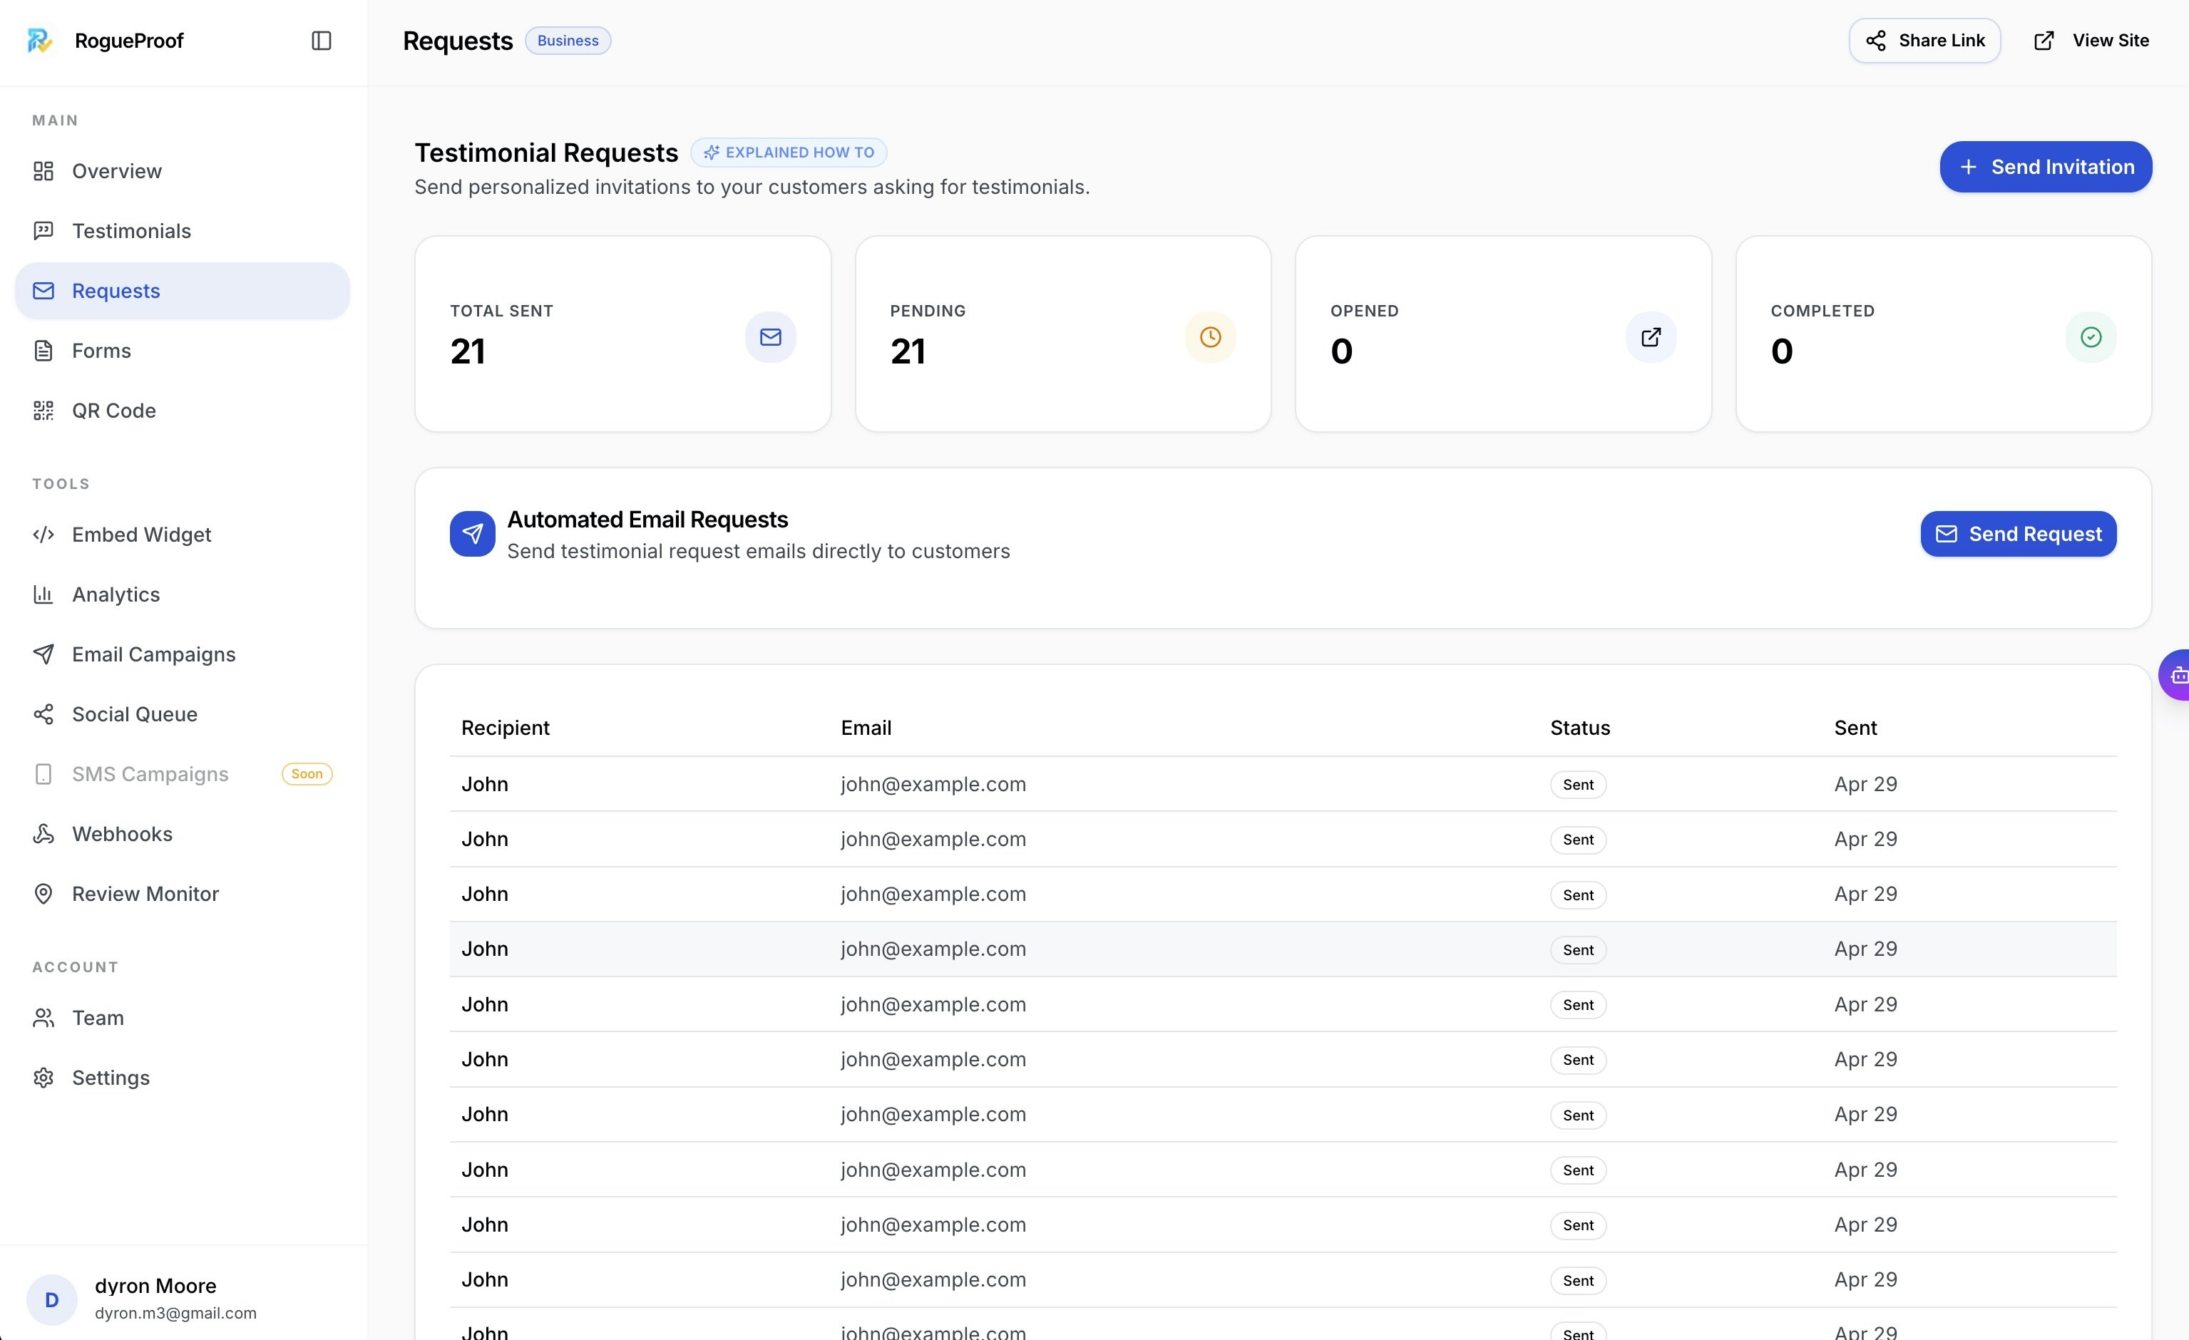Click the Total Sent value 21
The image size is (2189, 1340).
pyautogui.click(x=467, y=351)
